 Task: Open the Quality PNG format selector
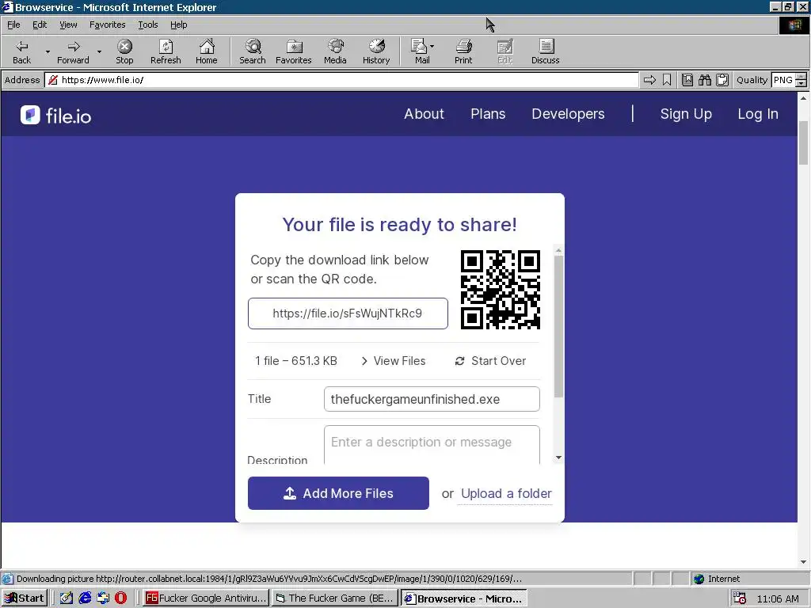(789, 80)
